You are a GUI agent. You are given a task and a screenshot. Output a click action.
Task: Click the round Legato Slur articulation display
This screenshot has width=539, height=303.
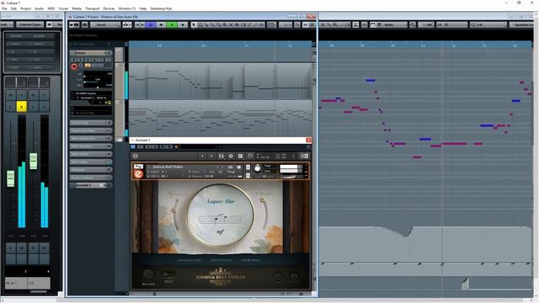221,215
